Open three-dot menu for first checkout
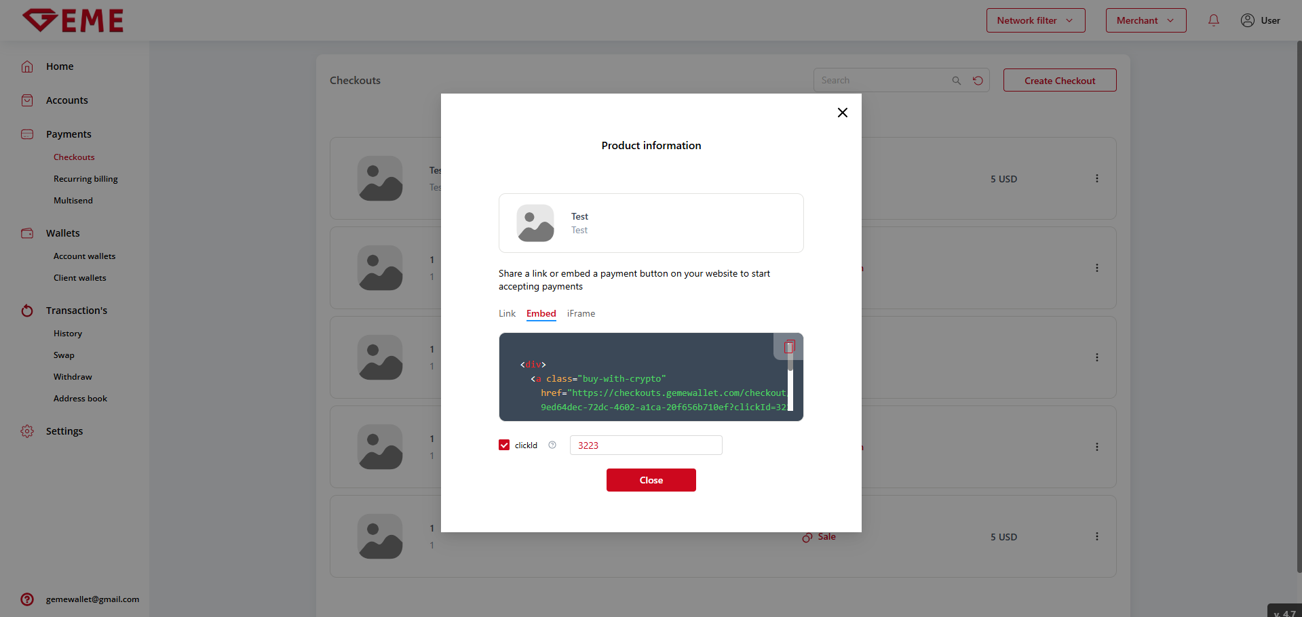This screenshot has height=617, width=1302. (1096, 179)
